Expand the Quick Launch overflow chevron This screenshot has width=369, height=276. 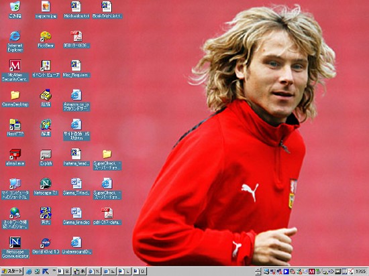[54, 271]
